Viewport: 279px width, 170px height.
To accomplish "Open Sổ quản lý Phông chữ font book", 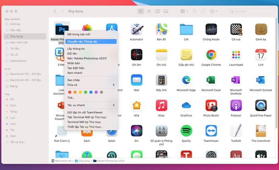I will coord(161,131).
